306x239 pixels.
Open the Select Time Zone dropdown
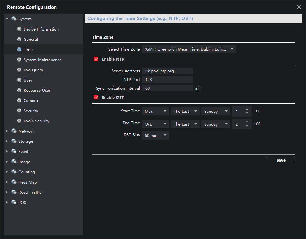(189, 49)
